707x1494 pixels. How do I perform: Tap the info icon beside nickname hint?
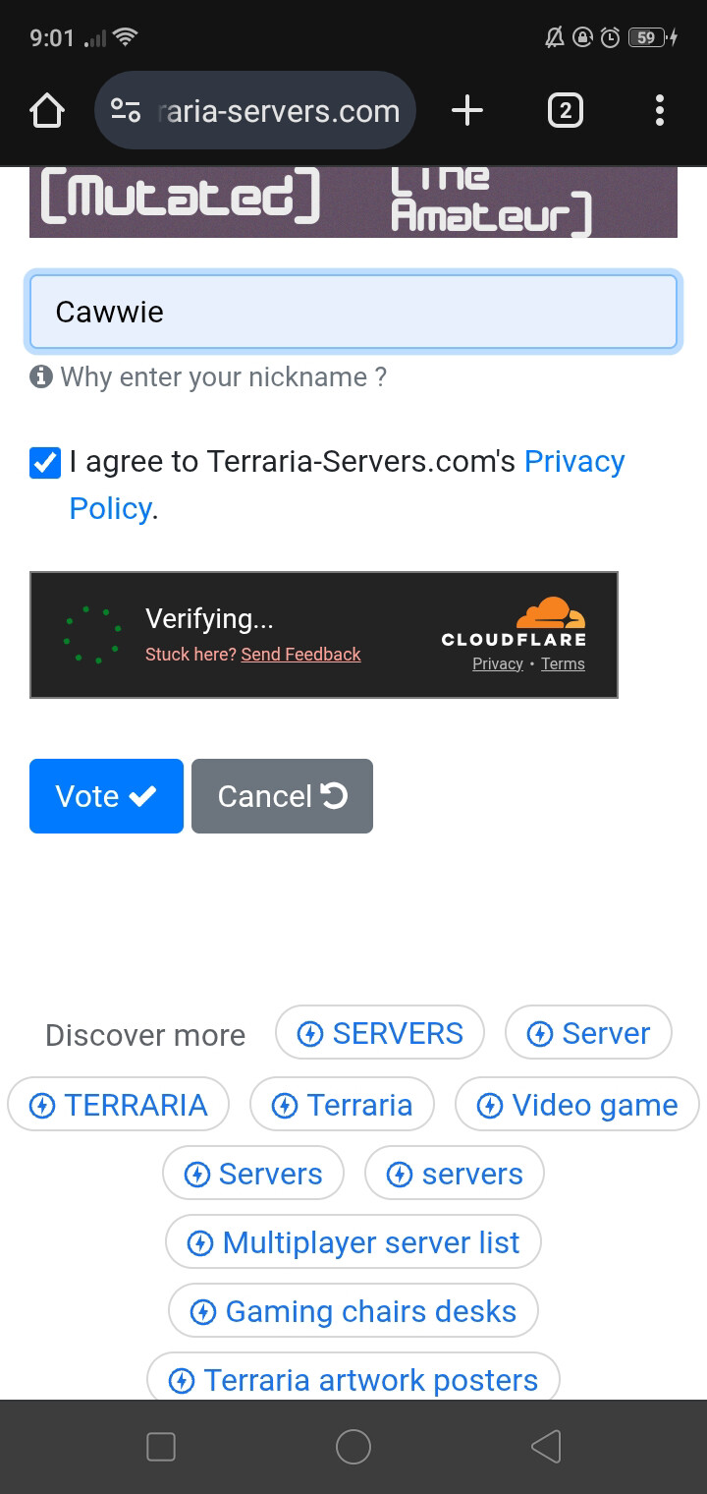41,376
